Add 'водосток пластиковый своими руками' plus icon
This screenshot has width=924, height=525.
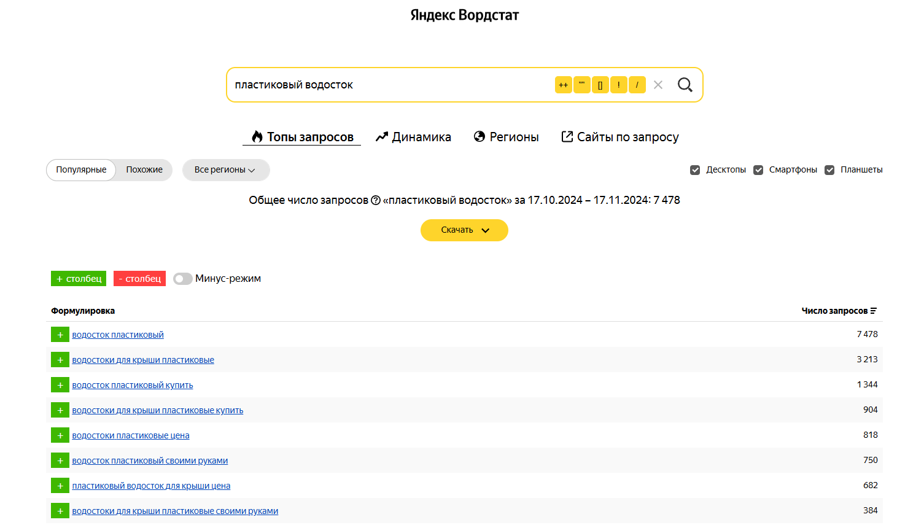[60, 461]
